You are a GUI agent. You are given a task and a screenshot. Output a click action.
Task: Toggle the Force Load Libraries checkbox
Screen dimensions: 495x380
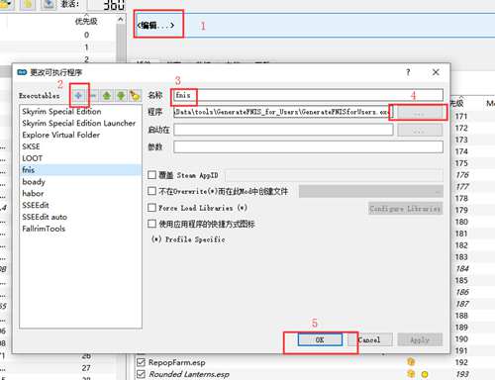[x=151, y=208]
